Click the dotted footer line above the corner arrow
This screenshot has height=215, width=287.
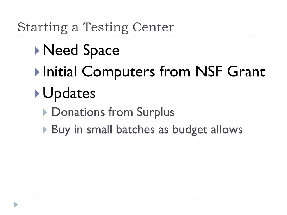(x=143, y=199)
